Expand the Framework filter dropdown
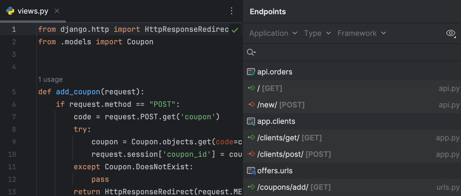 point(361,33)
